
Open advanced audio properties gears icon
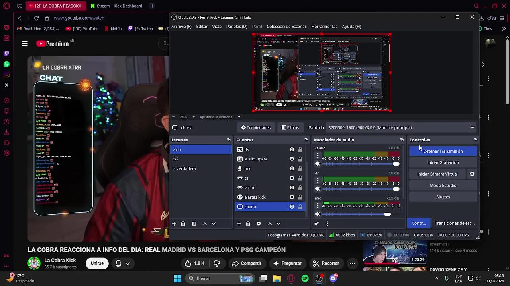[x=316, y=224]
